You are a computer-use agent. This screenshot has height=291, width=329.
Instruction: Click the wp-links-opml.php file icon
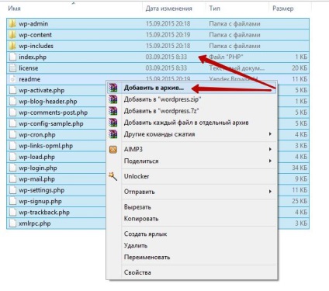tap(12, 146)
